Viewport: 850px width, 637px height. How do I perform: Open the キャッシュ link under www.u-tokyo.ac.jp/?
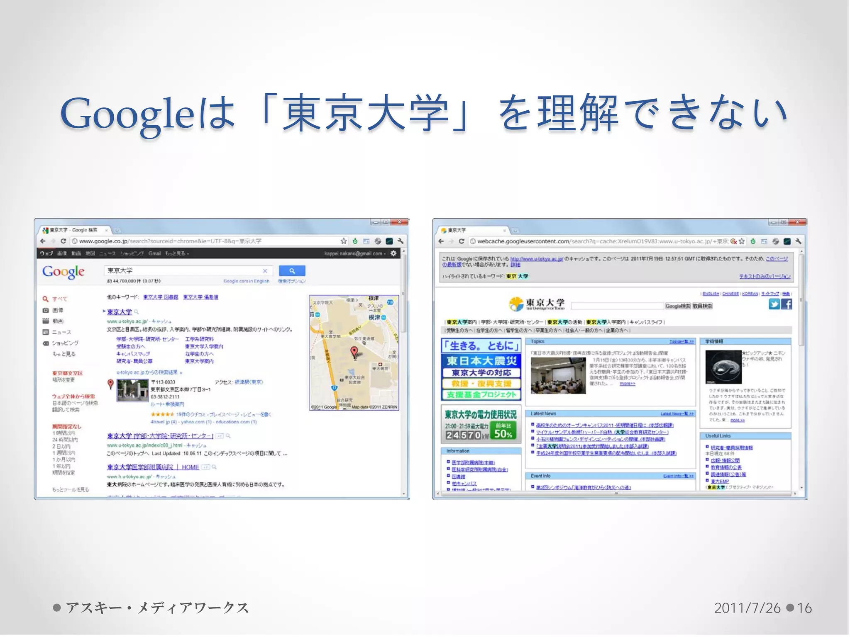[161, 321]
